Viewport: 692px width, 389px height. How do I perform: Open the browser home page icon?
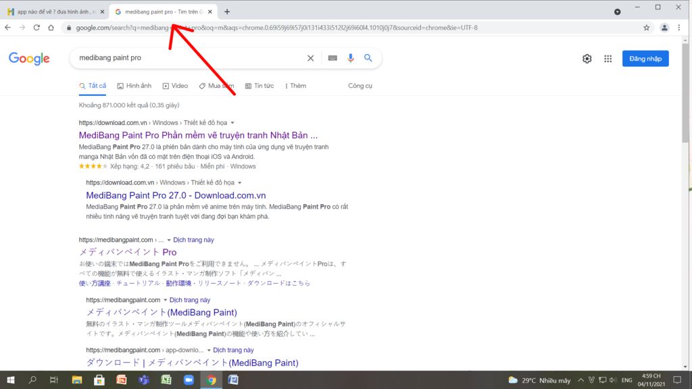(x=51, y=27)
